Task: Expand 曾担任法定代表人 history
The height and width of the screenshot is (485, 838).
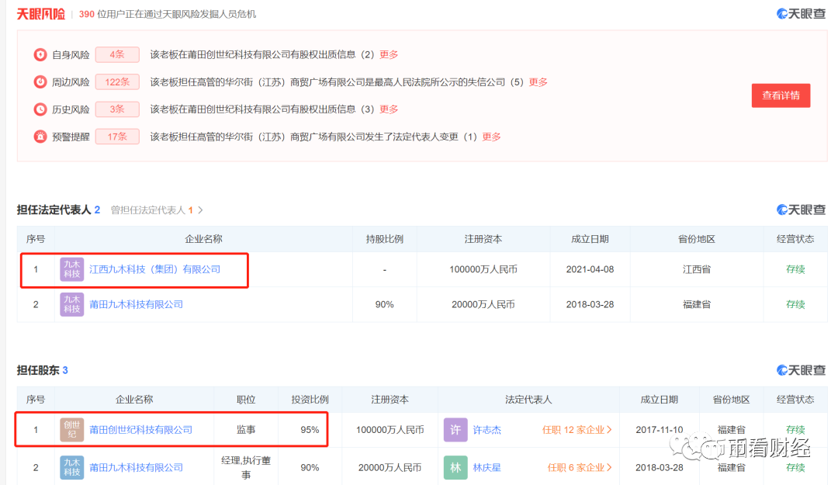Action: pos(157,210)
